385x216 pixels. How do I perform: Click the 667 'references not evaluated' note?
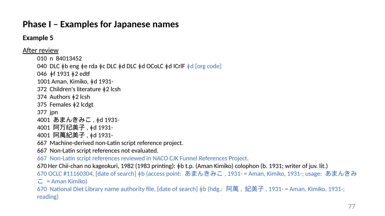98,151
